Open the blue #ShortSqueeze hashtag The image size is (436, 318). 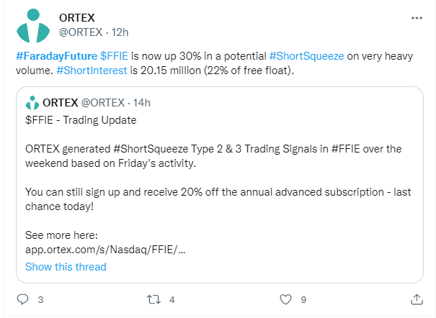[306, 56]
